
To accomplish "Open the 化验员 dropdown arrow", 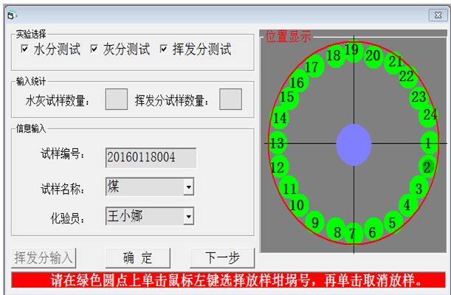I will pyautogui.click(x=189, y=216).
